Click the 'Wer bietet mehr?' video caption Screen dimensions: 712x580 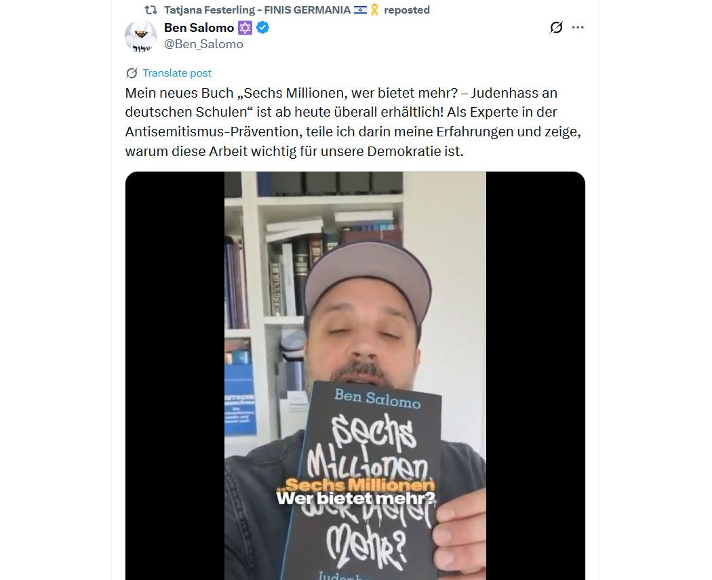click(356, 498)
